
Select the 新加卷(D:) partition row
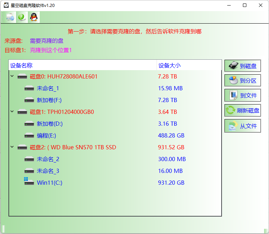49,124
